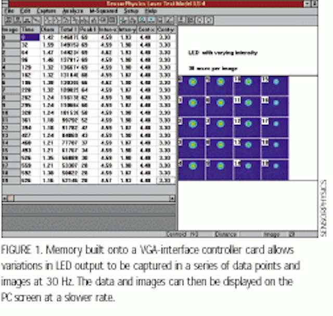Click the last icon on the toolbar
The width and height of the screenshot is (333, 316).
coord(209,20)
